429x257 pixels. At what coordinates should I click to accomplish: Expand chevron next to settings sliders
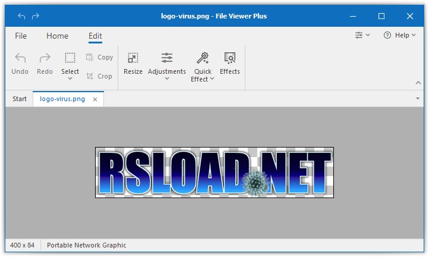click(368, 35)
